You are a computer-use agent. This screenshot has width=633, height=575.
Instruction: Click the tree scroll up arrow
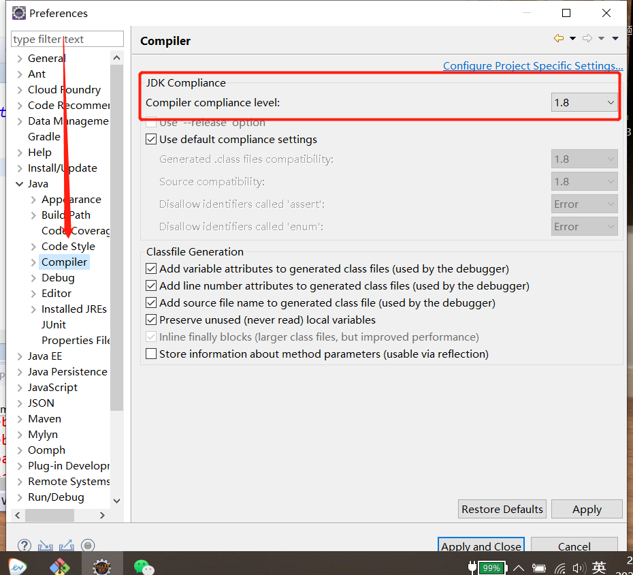pos(116,58)
